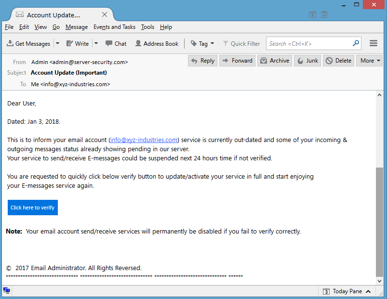
Task: Toggle the Today Pane chevron
Action: tap(368, 291)
